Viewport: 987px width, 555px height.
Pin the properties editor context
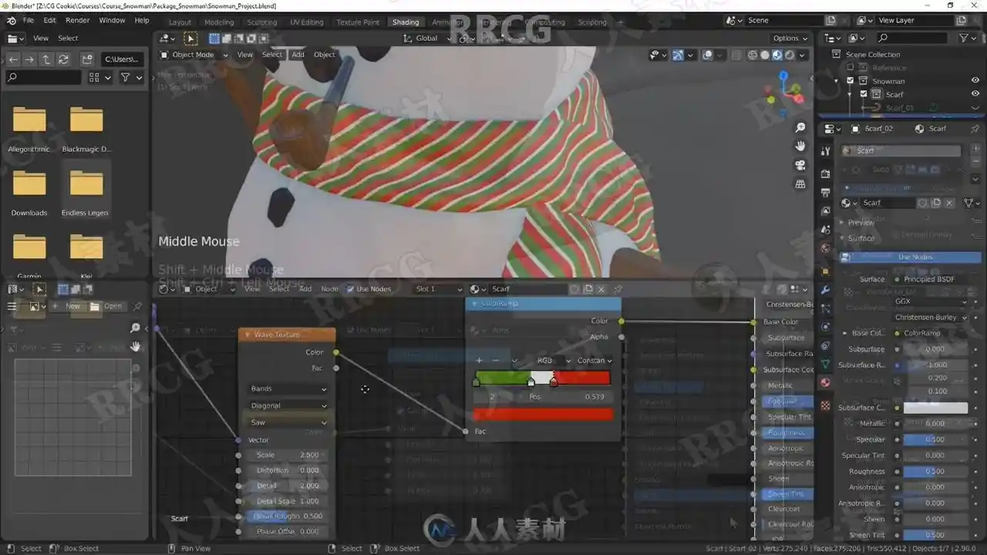[x=975, y=129]
